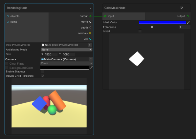
Task: Open the blue Mask Color swatch
Action: point(162,23)
